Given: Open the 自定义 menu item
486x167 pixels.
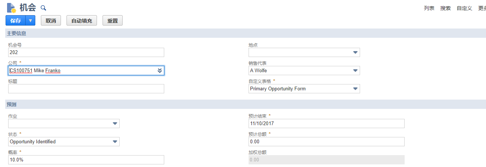Looking at the screenshot, I should coord(464,8).
